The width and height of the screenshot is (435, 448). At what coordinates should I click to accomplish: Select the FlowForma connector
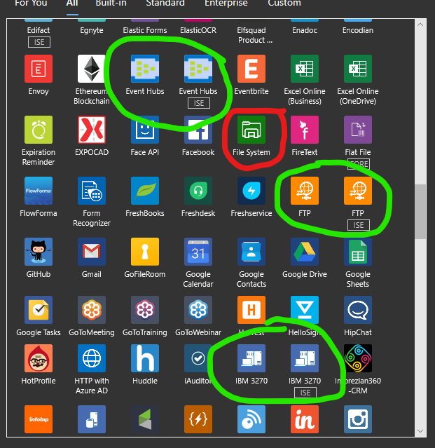click(39, 191)
